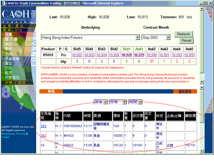The width and height of the screenshot is (214, 167).
Task: Select 更改 in the sidebar menu
Action: tap(9, 49)
